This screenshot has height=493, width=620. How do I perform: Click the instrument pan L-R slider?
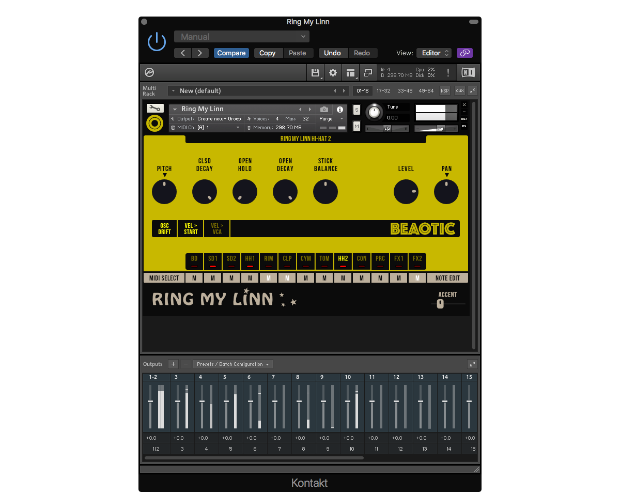[387, 128]
